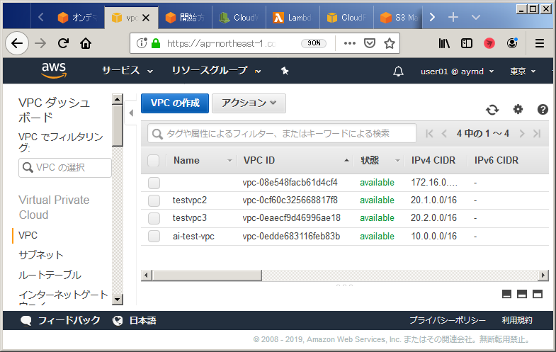Open AWS notifications bell
The width and height of the screenshot is (556, 352).
coord(398,72)
